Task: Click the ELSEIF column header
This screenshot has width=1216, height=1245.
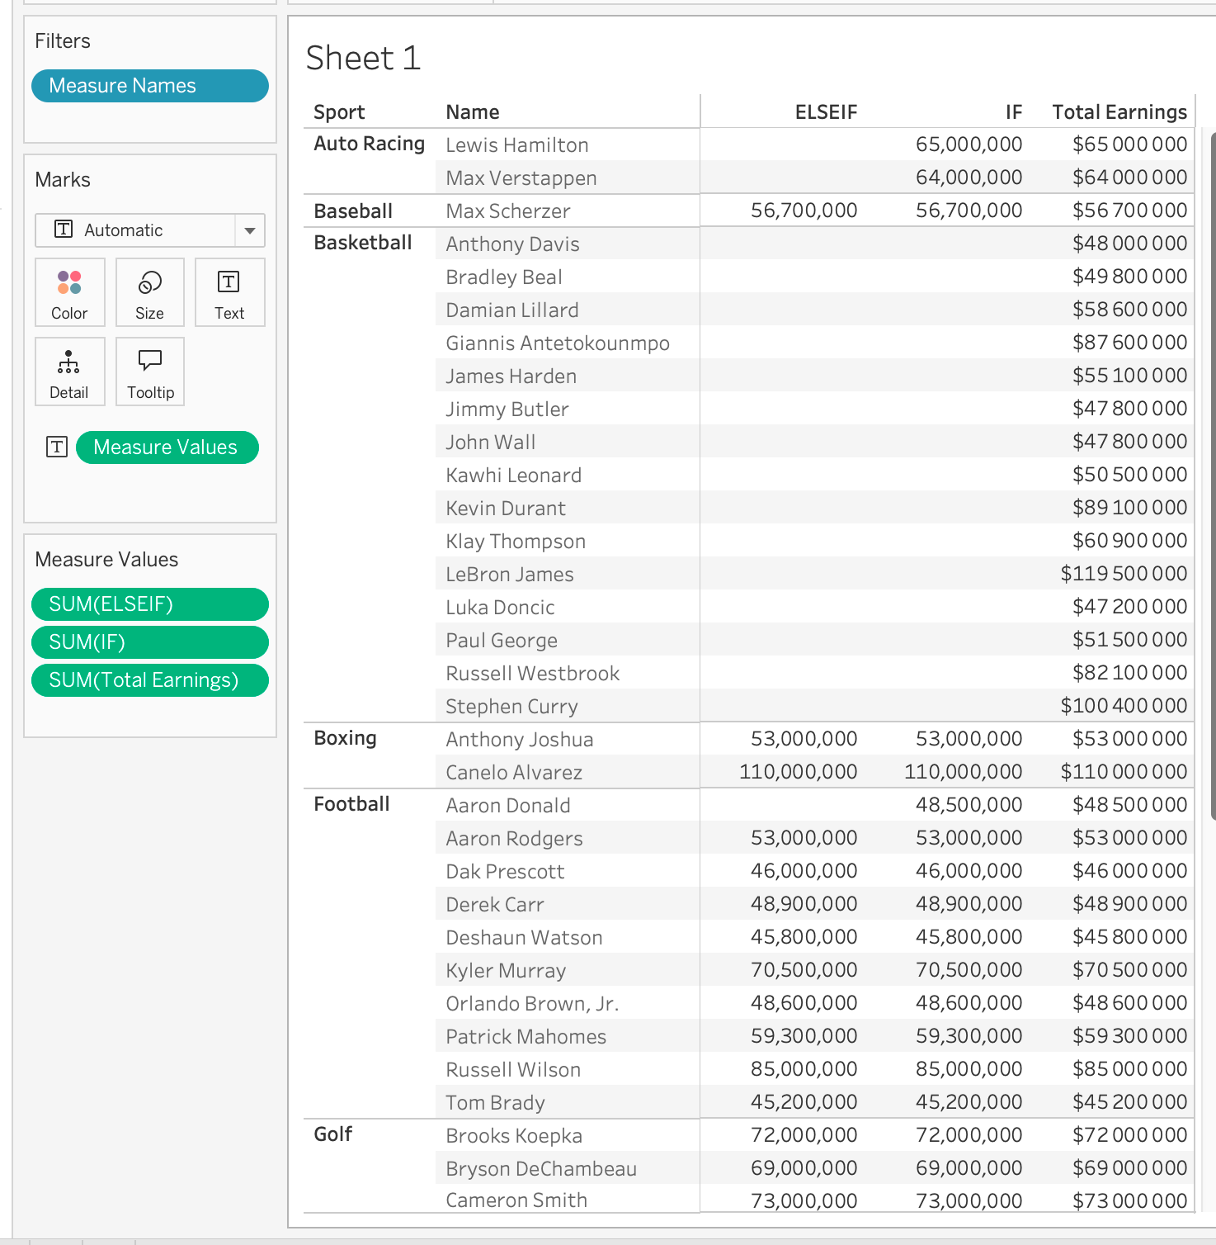Action: tap(826, 112)
